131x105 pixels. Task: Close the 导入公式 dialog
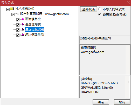[x=128, y=3]
